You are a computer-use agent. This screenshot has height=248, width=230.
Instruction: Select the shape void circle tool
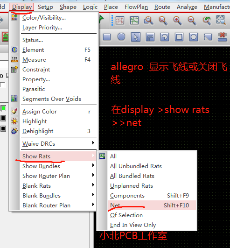click(194, 37)
